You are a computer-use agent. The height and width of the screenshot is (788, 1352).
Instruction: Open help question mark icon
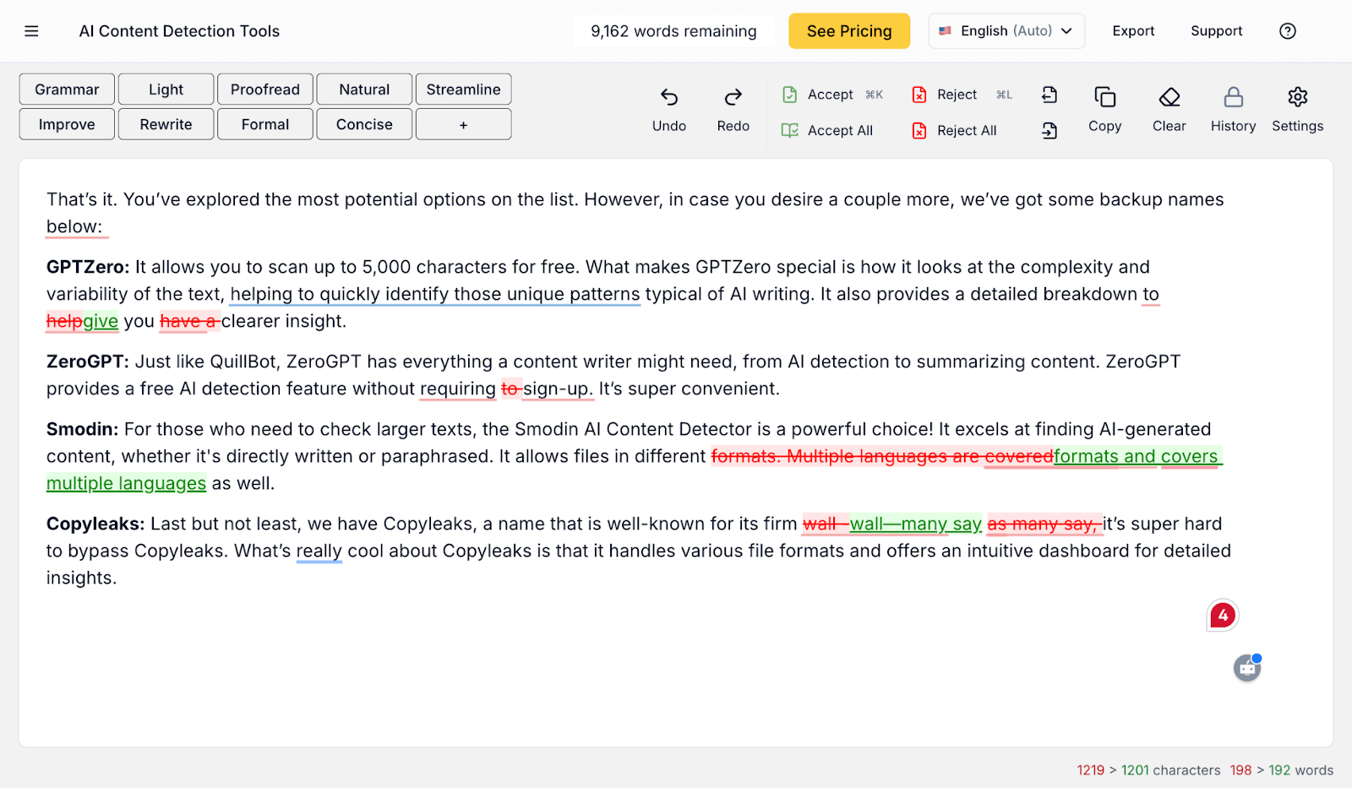point(1288,31)
